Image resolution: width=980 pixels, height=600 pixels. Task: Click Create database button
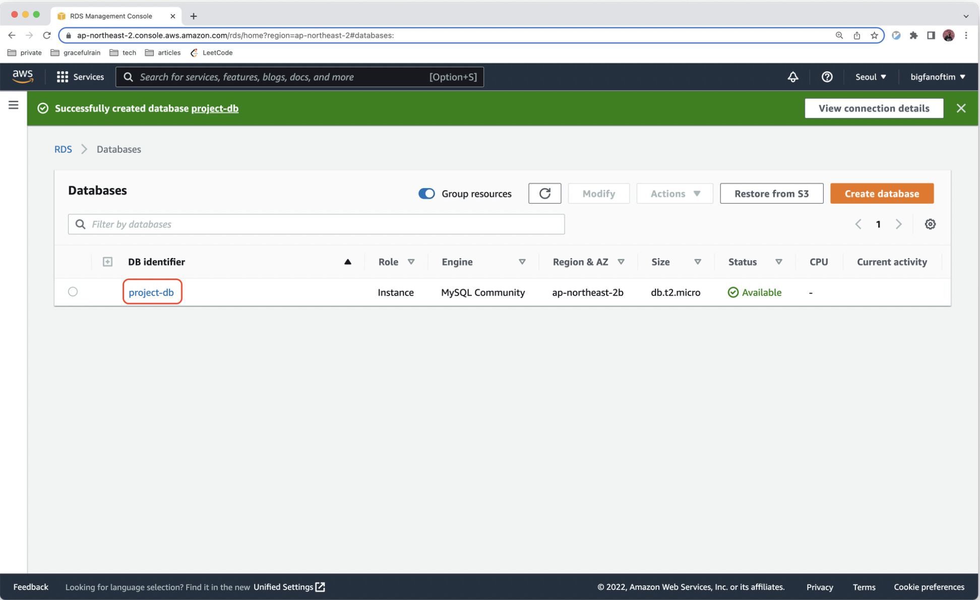[x=882, y=194]
